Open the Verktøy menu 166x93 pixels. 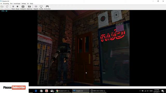pos(24,4)
